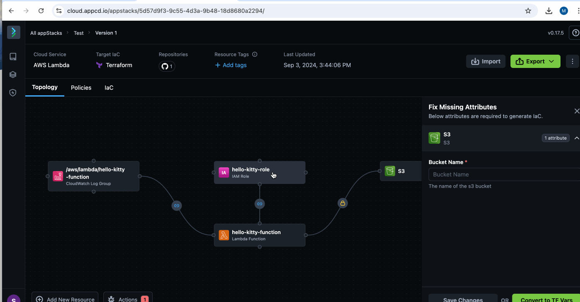Click the v0.17.5 version label
Viewport: 580px width, 302px height.
pyautogui.click(x=556, y=33)
